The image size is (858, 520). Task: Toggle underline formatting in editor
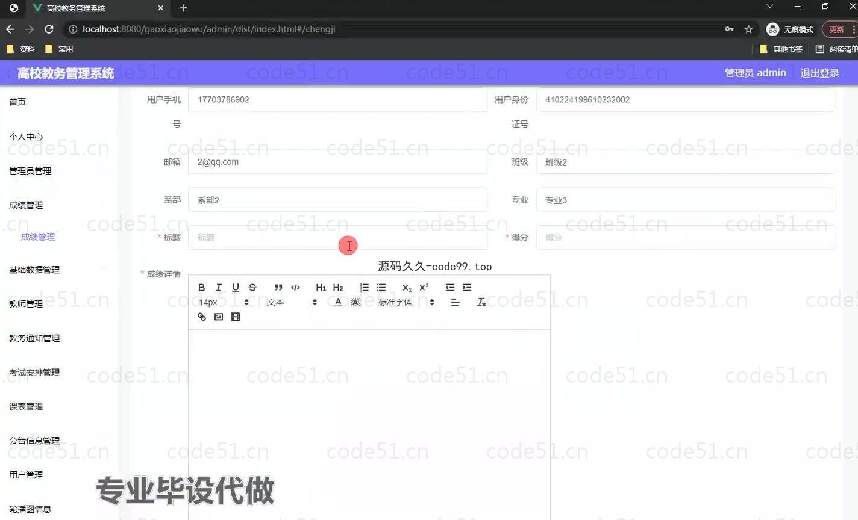[x=236, y=288]
